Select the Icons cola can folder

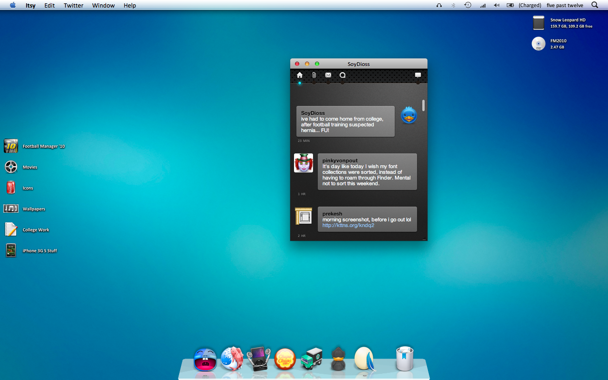(x=11, y=188)
